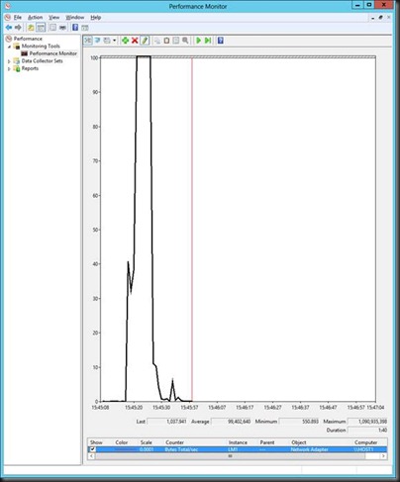The image size is (400, 482).
Task: Click the Object column header
Action: pyautogui.click(x=299, y=442)
